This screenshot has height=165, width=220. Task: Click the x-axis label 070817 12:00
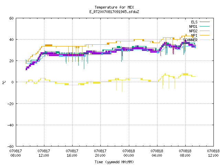(44, 153)
